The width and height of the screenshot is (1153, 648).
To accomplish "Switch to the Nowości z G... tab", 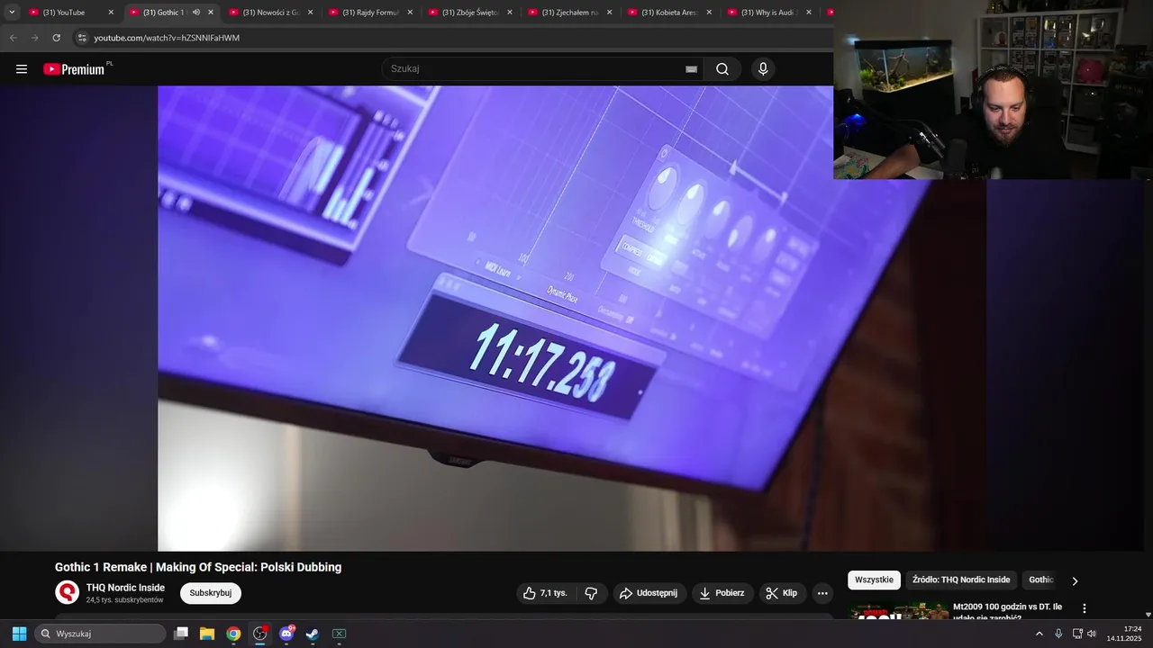I will (270, 13).
